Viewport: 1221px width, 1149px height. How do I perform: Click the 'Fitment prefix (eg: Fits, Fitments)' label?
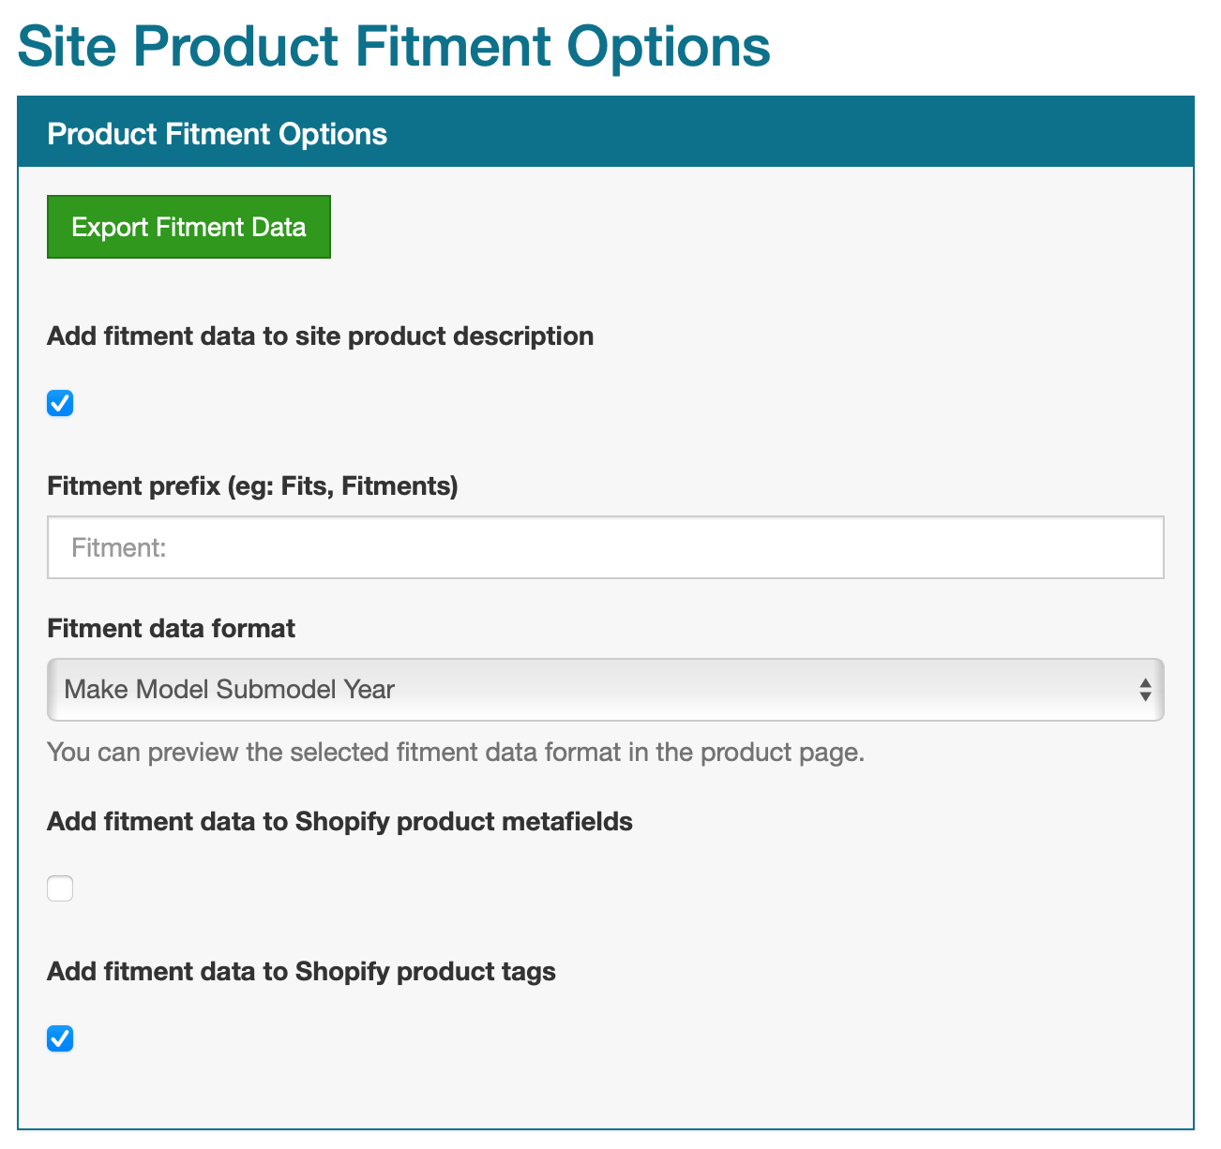(252, 486)
